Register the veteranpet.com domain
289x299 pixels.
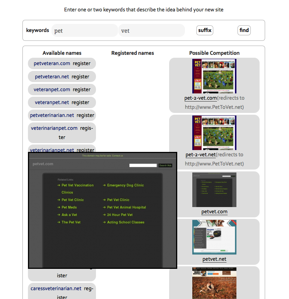tap(82, 90)
